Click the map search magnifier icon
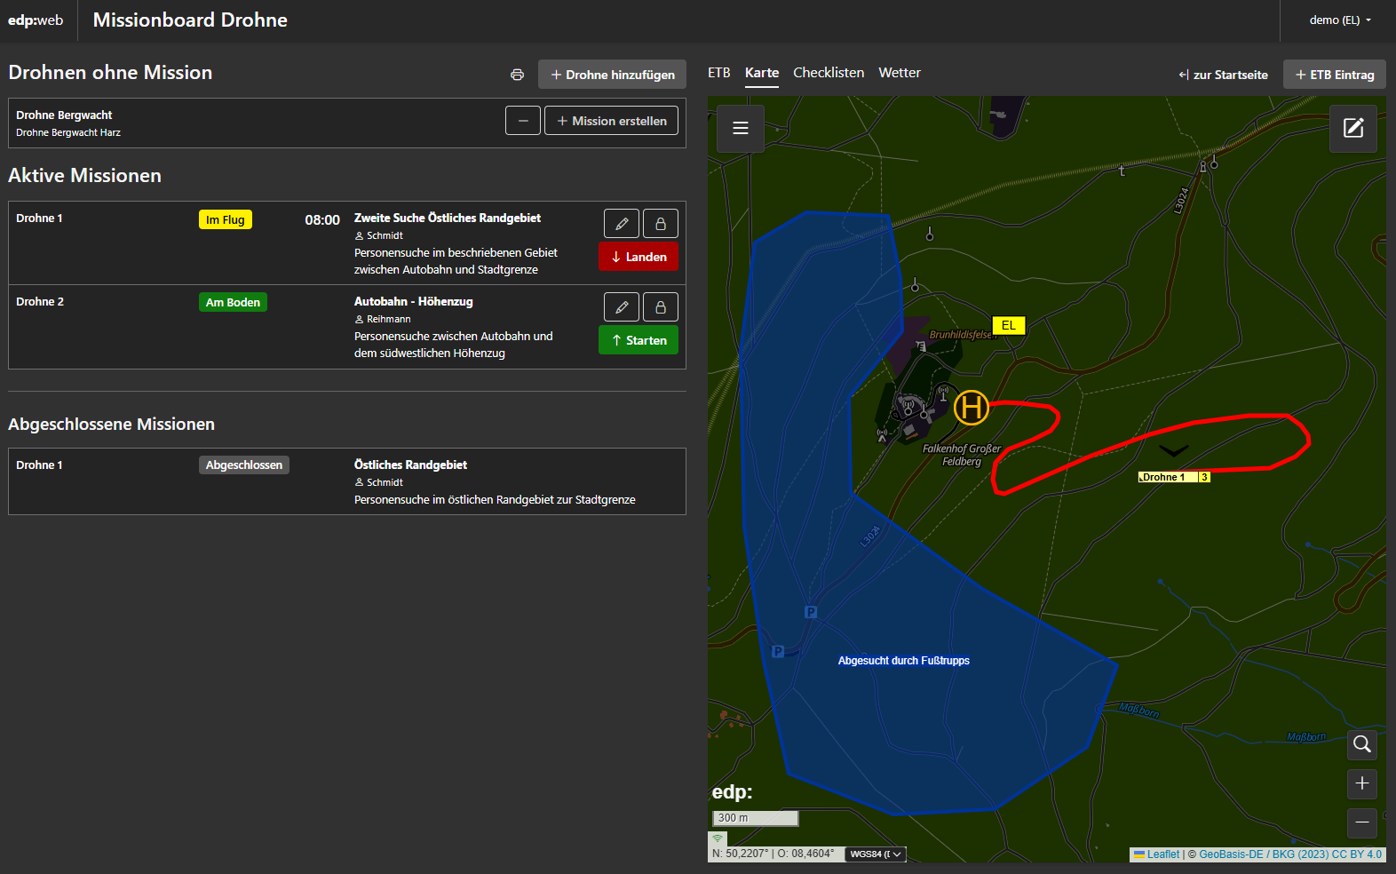The image size is (1396, 874). tap(1361, 744)
